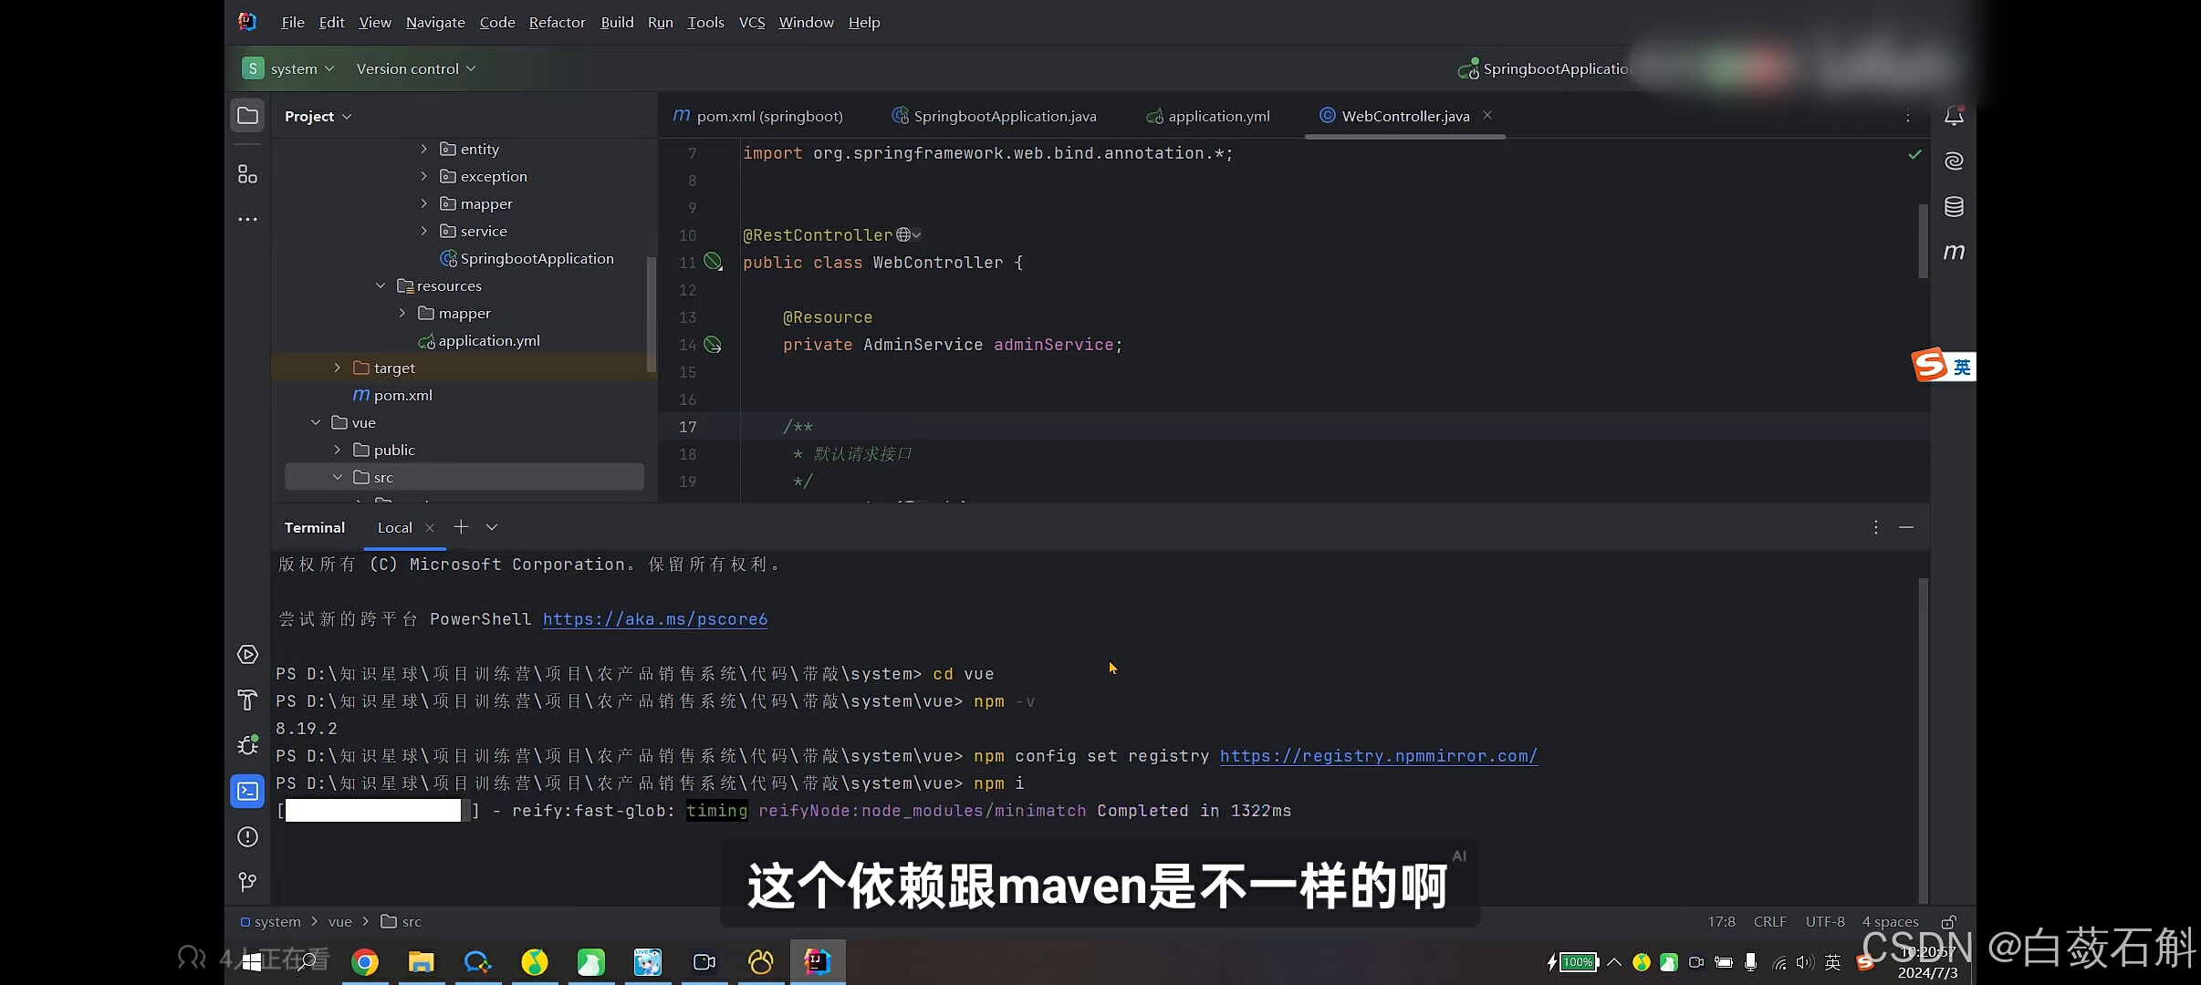Image resolution: width=2201 pixels, height=985 pixels.
Task: Open the Build hammer tool window
Action: [x=247, y=700]
